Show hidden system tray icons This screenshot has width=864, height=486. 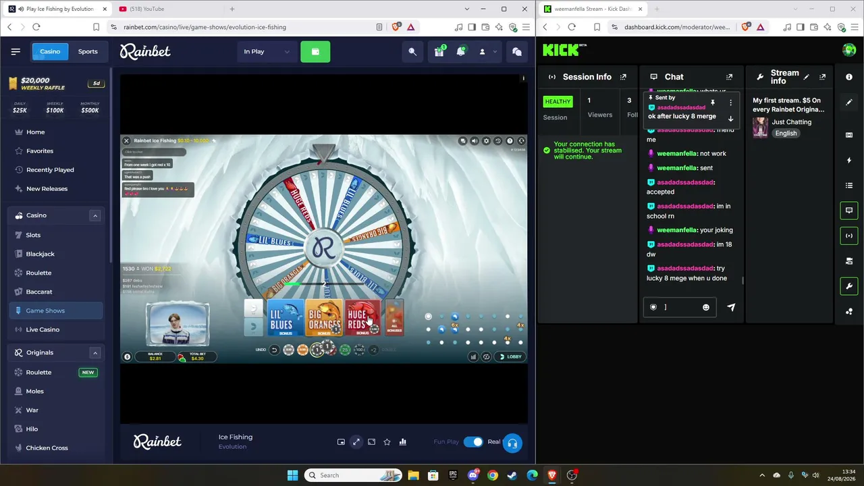point(762,475)
